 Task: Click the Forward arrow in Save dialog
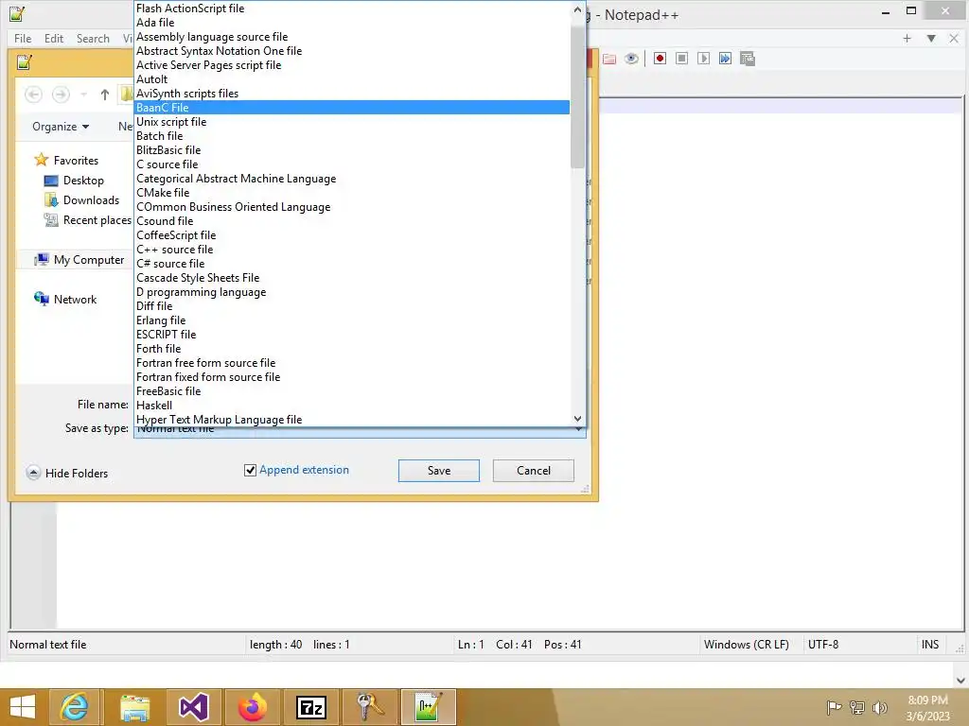(x=61, y=95)
